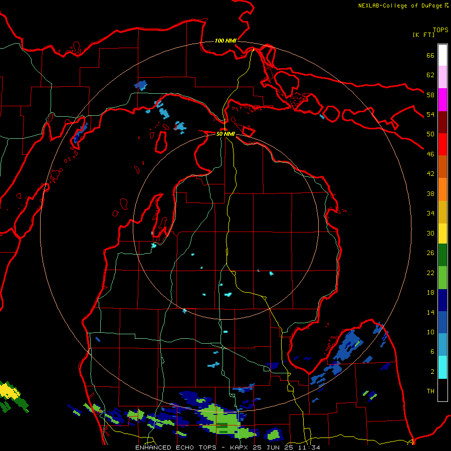Click the light blue 6-10 legend swatch
This screenshot has width=451, height=451.
pyautogui.click(x=442, y=345)
